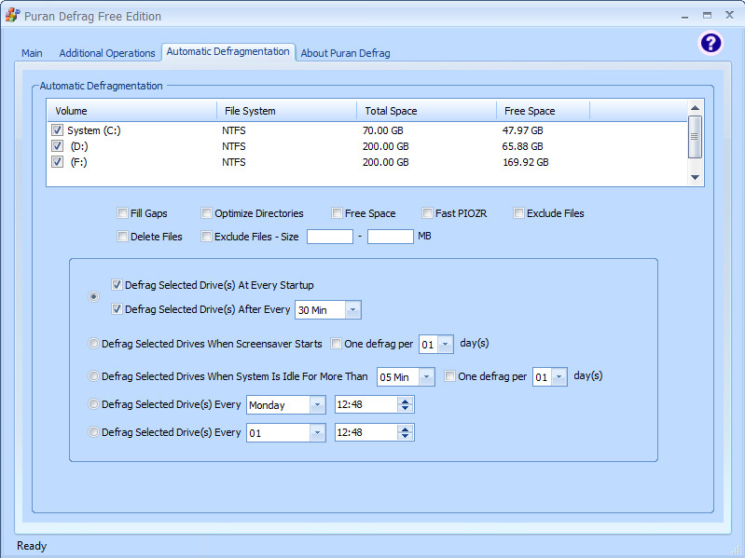Image resolution: width=745 pixels, height=558 pixels.
Task: Sort by the Total Space column header
Action: (x=427, y=111)
